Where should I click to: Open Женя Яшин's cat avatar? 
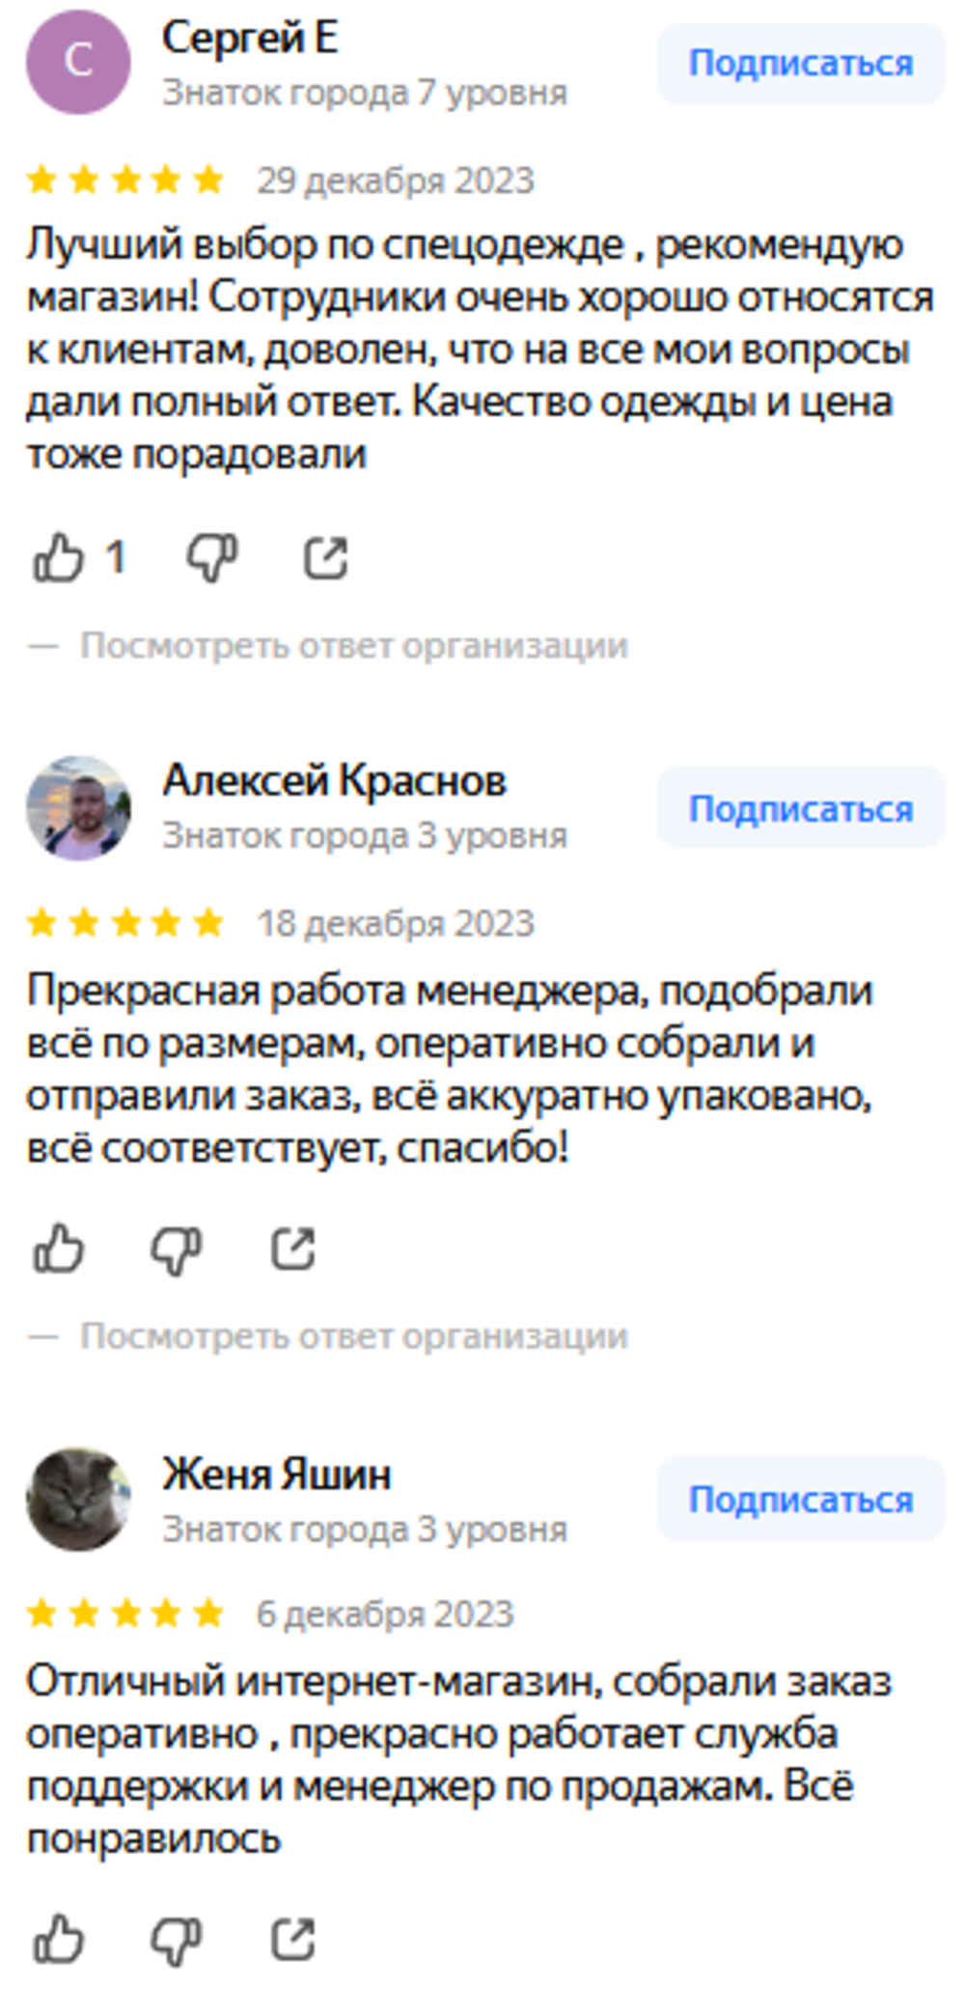(x=78, y=1499)
